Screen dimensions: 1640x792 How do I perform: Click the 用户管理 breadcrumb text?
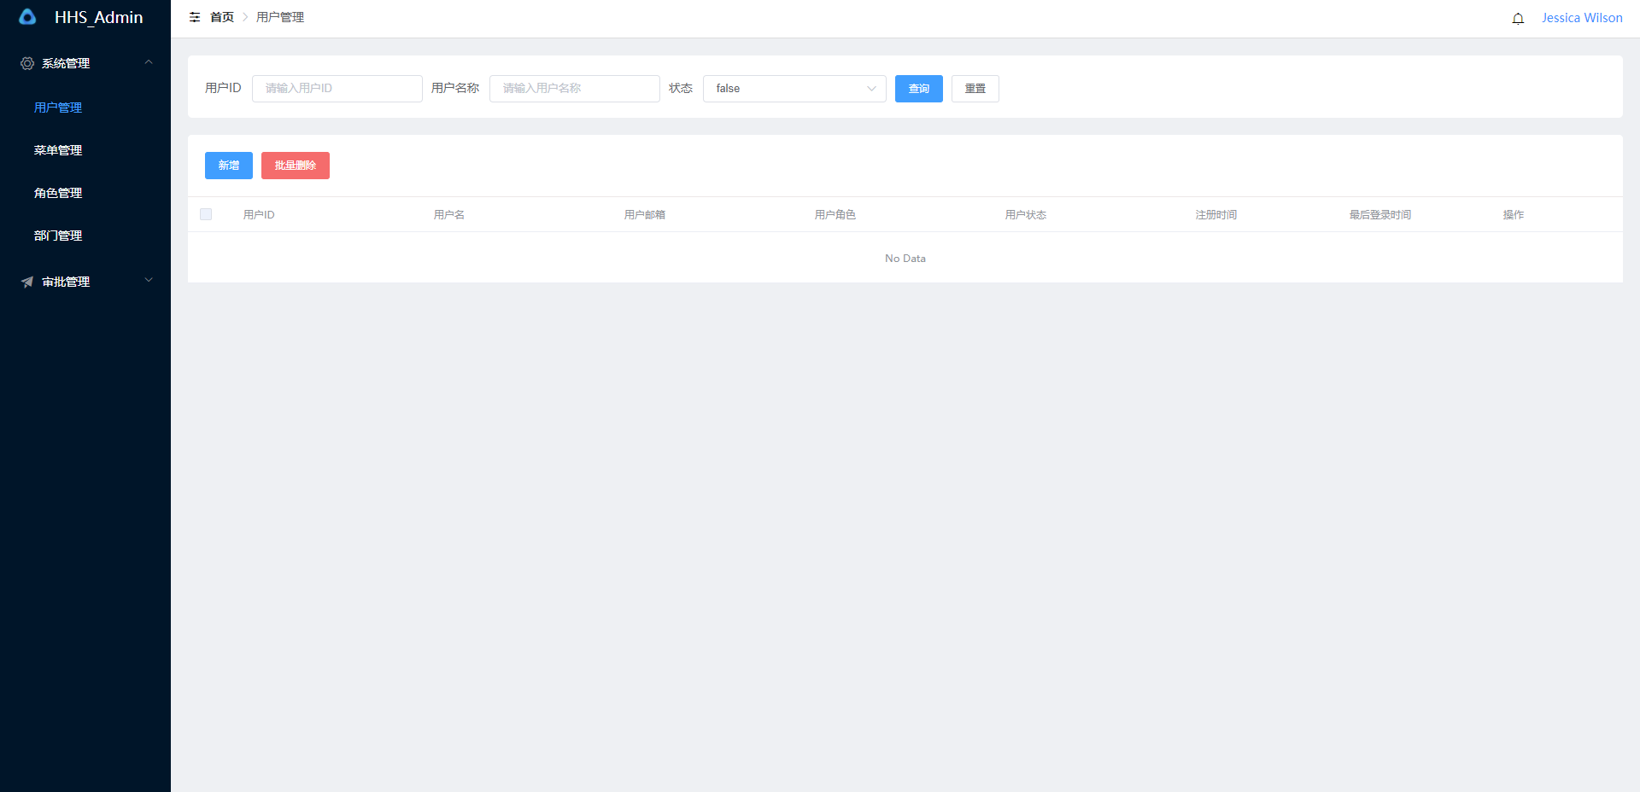(280, 17)
